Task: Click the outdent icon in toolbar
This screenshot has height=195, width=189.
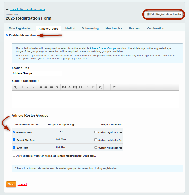Action: 51,87
